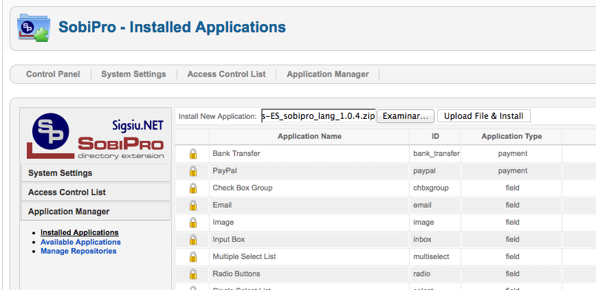Click the lock icon for Radio Buttons

coord(193,274)
